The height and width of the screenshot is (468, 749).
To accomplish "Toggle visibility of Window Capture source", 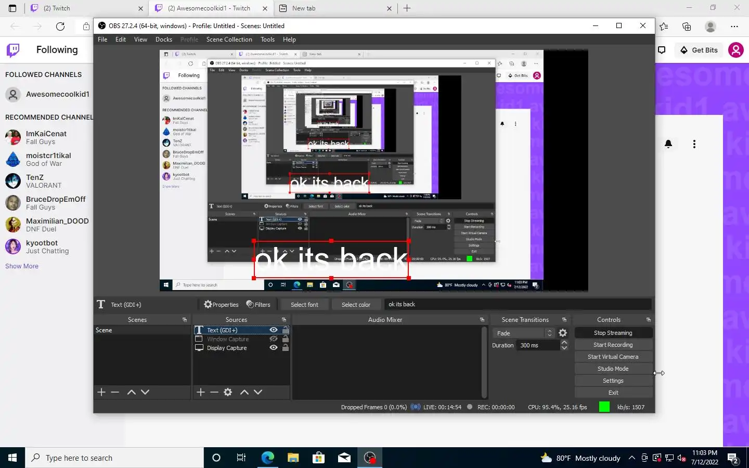I will (274, 339).
